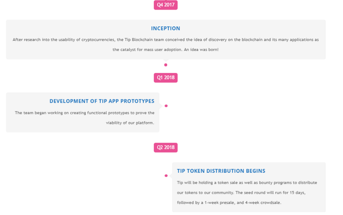Select the pink dot below the Inception card
Image resolution: width=343 pixels, height=215 pixels.
tap(166, 65)
